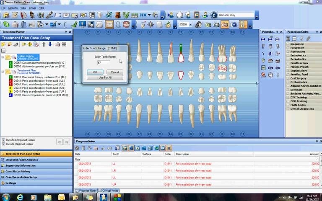
Task: Open the Options menu
Action: (x=13, y=8)
